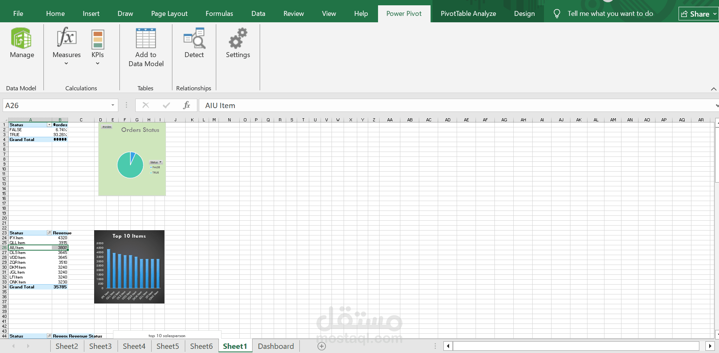Click the Add to Data Model icon
Viewport: 719px width, 353px height.
point(146,38)
